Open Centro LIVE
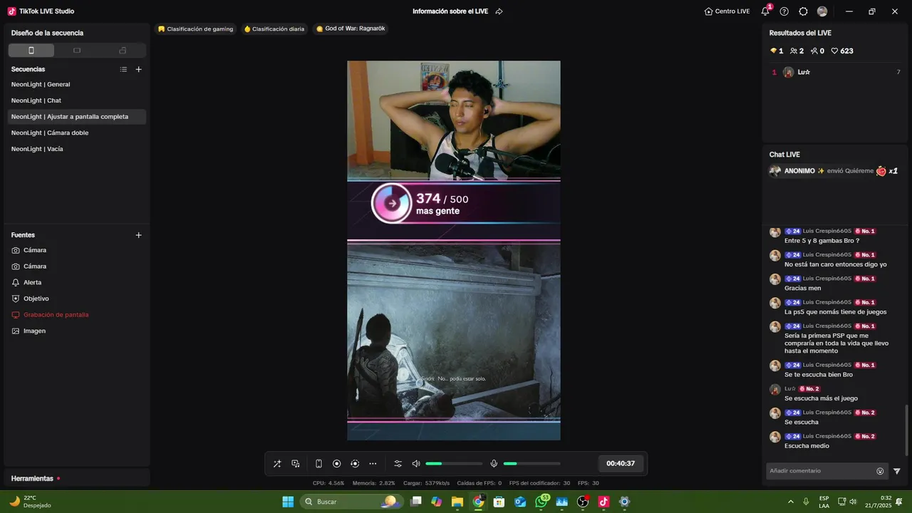Image resolution: width=912 pixels, height=513 pixels. 727,11
